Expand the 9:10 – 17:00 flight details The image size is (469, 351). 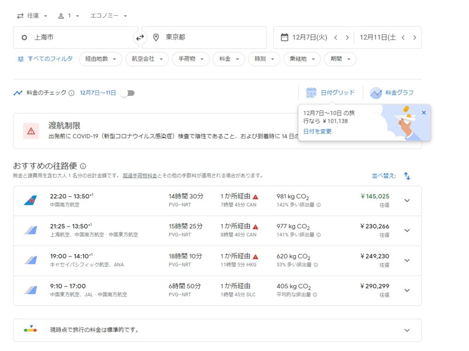click(x=407, y=291)
